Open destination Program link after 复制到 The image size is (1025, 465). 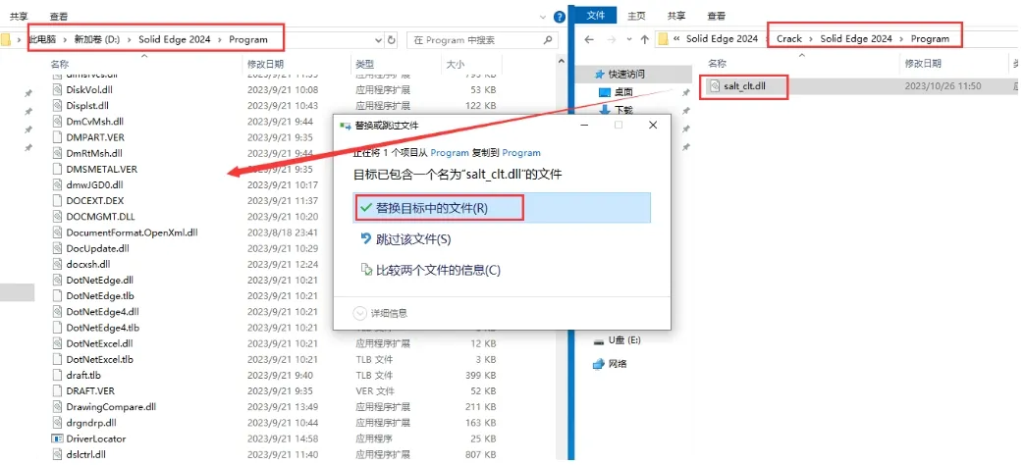point(521,153)
